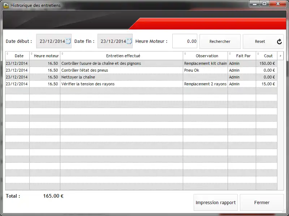Click the sort arrow in the Entretien effectué header
The image size is (289, 216).
(62, 54)
